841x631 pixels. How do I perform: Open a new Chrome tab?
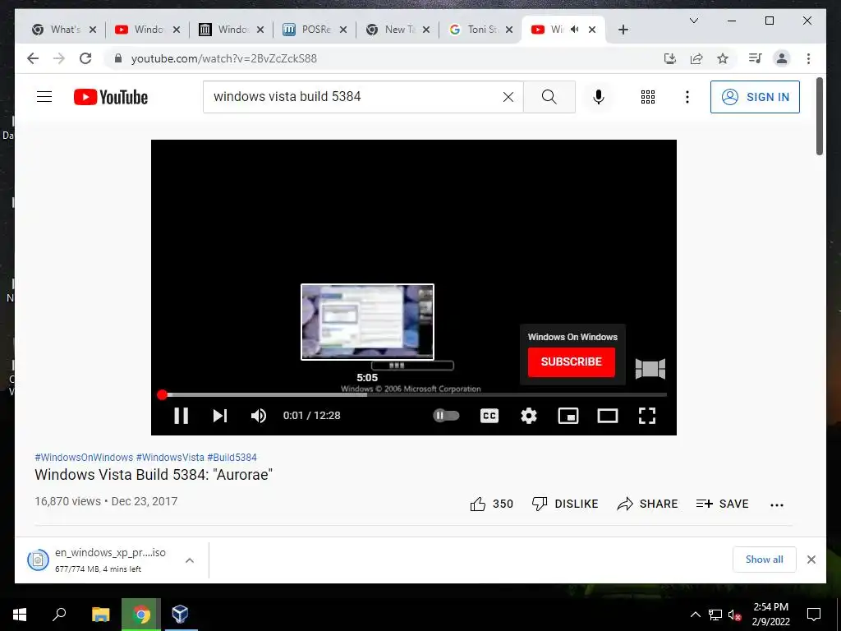tap(623, 30)
